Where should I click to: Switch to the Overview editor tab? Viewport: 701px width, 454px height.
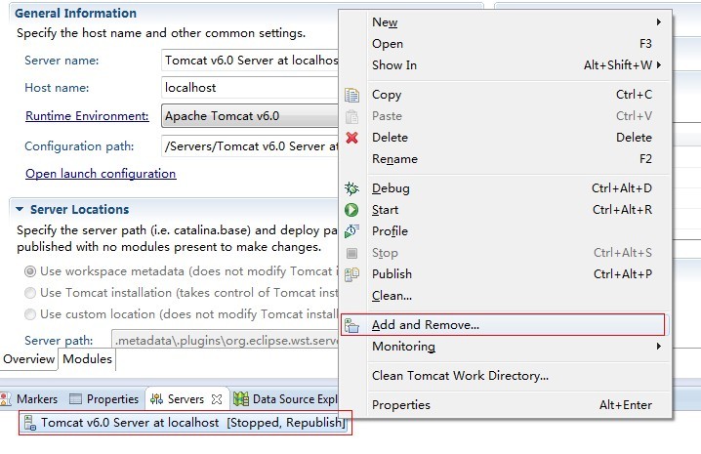(28, 359)
